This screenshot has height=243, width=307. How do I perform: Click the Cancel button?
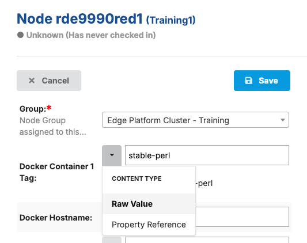coord(49,81)
